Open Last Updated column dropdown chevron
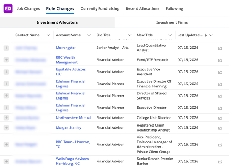This screenshot has height=167, width=229. coord(210,35)
